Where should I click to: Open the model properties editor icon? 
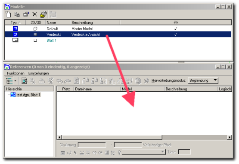tap(26, 14)
